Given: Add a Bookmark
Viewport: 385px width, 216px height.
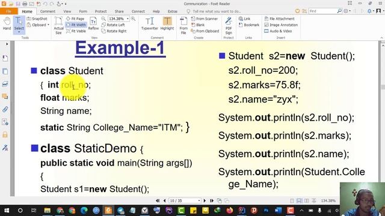Looking at the screenshot, I should [x=249, y=25].
